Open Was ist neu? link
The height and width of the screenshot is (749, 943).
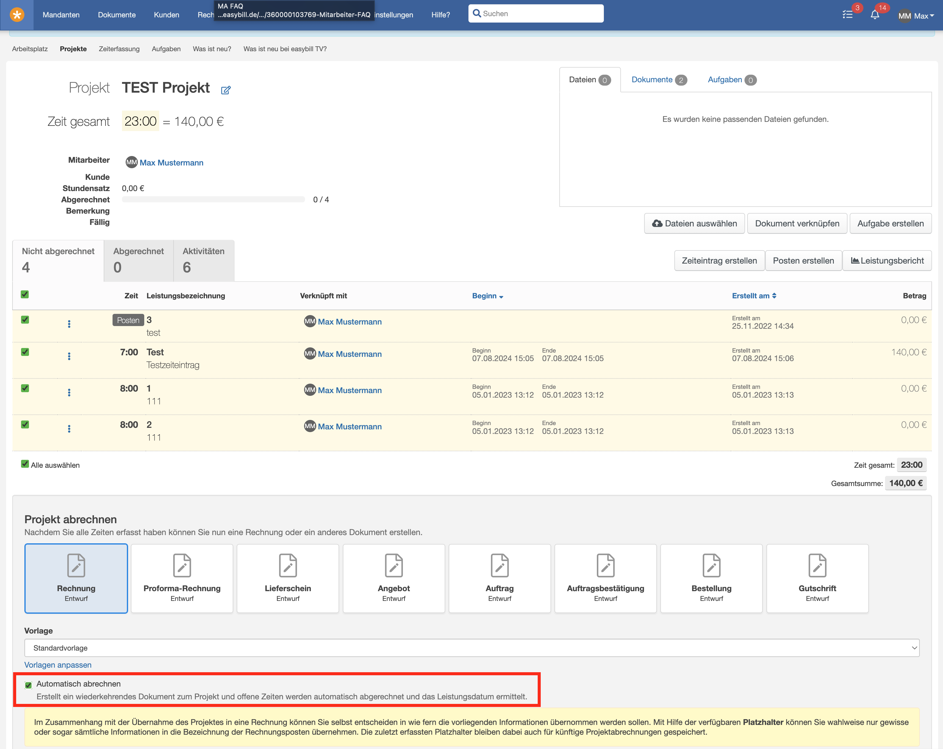212,49
